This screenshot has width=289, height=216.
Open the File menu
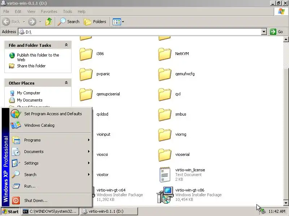coord(6,12)
